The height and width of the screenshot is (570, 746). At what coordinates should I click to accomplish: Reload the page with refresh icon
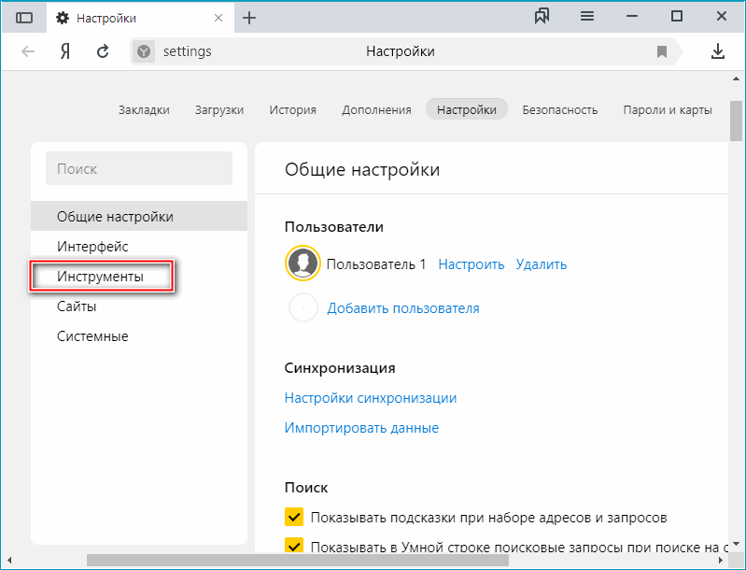pyautogui.click(x=103, y=51)
